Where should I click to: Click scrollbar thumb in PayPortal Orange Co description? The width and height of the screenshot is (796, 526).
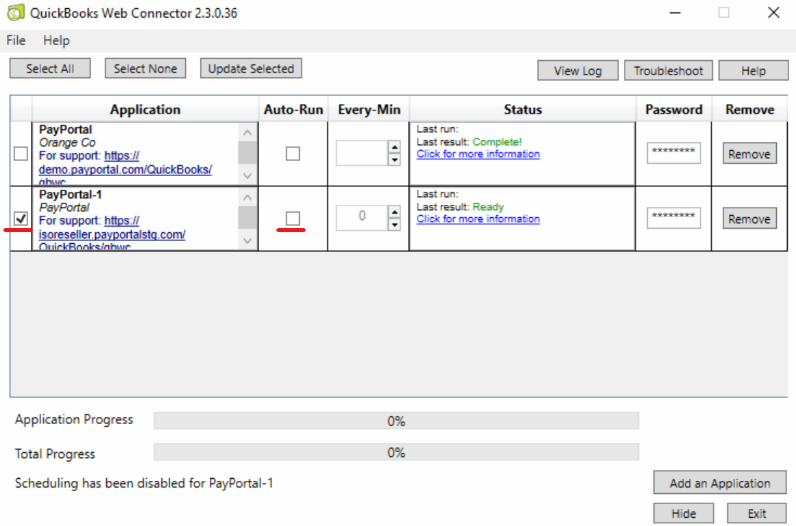[x=248, y=153]
